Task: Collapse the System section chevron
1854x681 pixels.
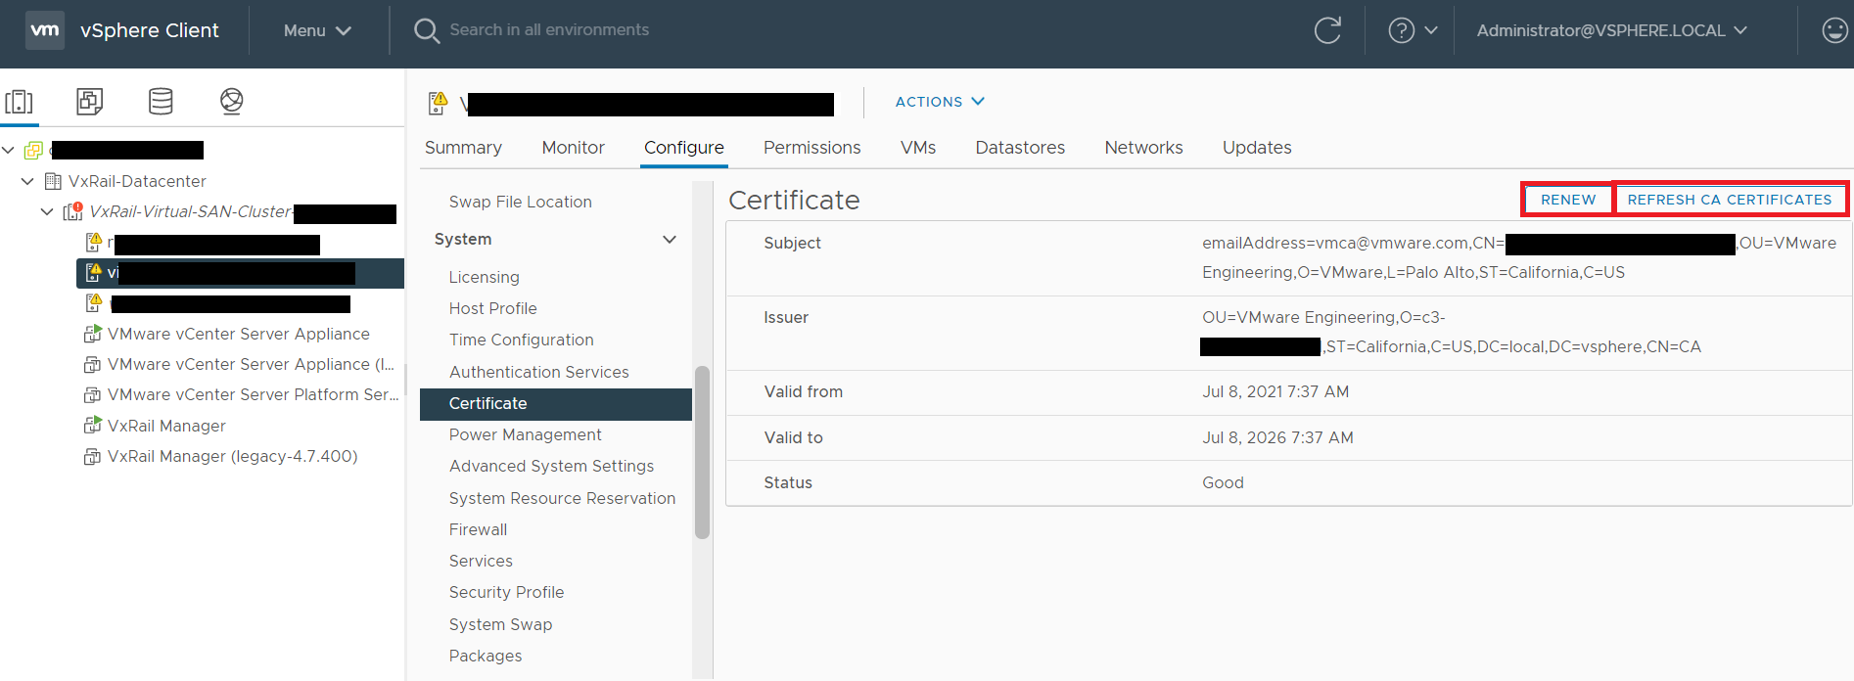Action: click(x=670, y=240)
